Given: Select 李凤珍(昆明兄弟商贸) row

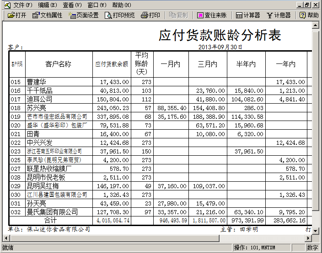Looking at the screenshot, I should (54, 160).
